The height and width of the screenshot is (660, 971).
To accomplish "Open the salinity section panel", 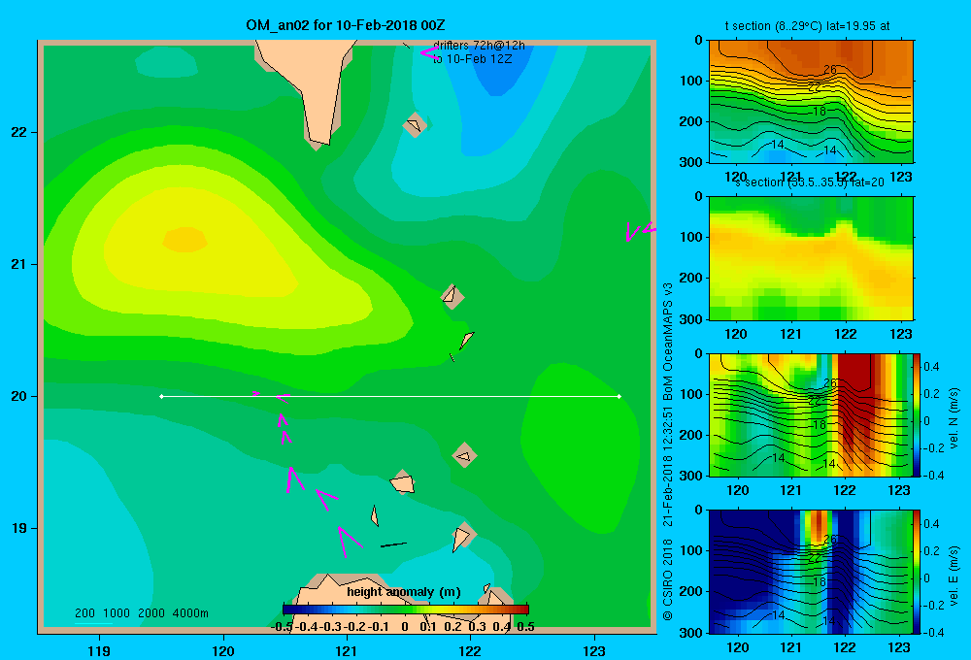I will click(x=811, y=258).
